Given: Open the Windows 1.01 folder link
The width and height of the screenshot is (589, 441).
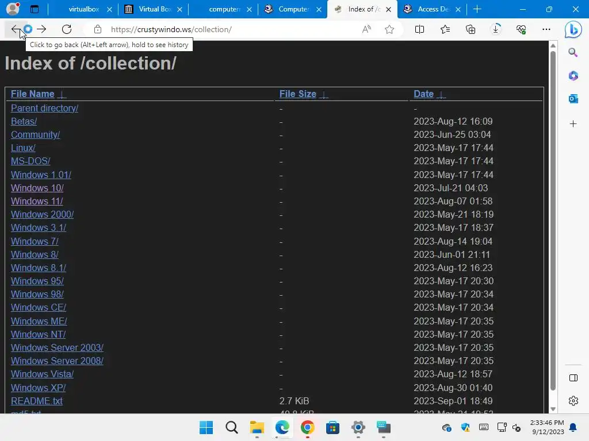Looking at the screenshot, I should click(41, 175).
